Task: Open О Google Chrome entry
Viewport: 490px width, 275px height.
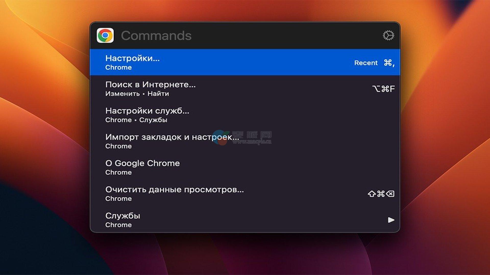Action: pos(245,167)
